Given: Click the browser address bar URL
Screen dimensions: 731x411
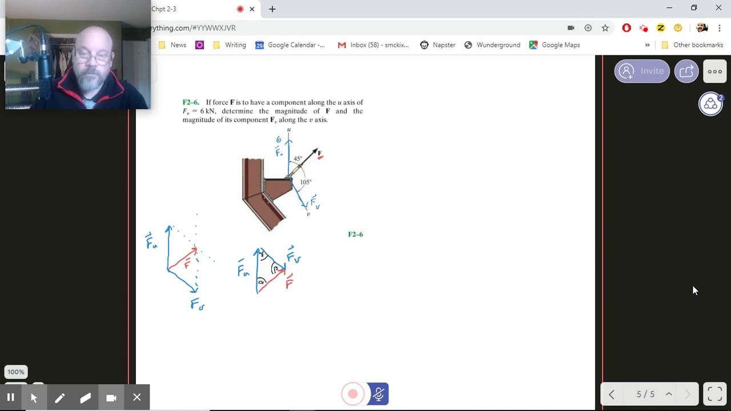Looking at the screenshot, I should point(193,28).
